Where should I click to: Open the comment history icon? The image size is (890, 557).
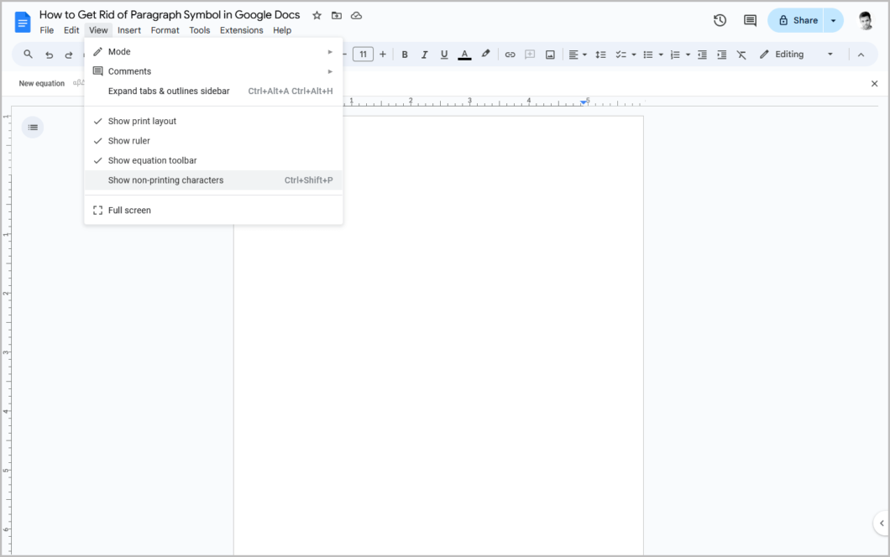click(x=750, y=20)
